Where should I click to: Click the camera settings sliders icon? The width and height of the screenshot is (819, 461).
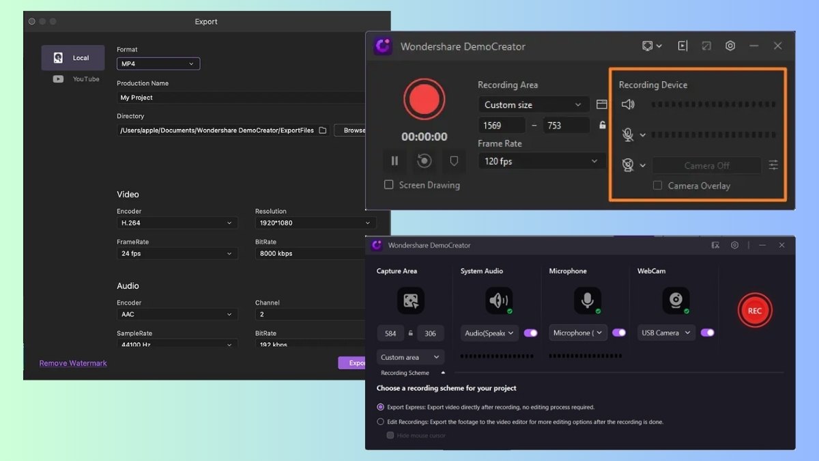click(x=773, y=165)
